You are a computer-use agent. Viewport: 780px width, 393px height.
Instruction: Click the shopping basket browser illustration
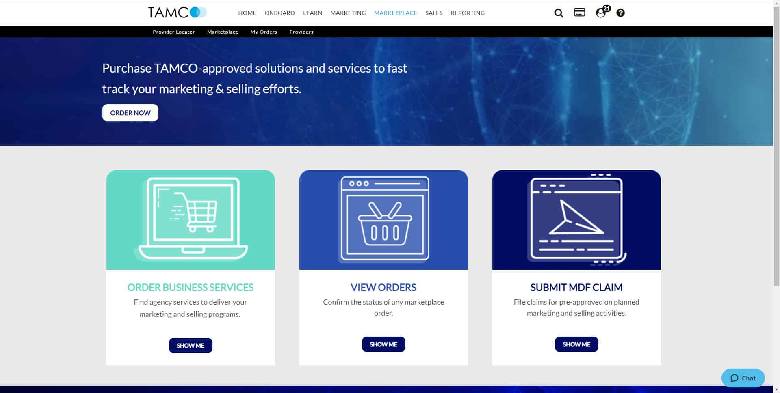point(383,219)
